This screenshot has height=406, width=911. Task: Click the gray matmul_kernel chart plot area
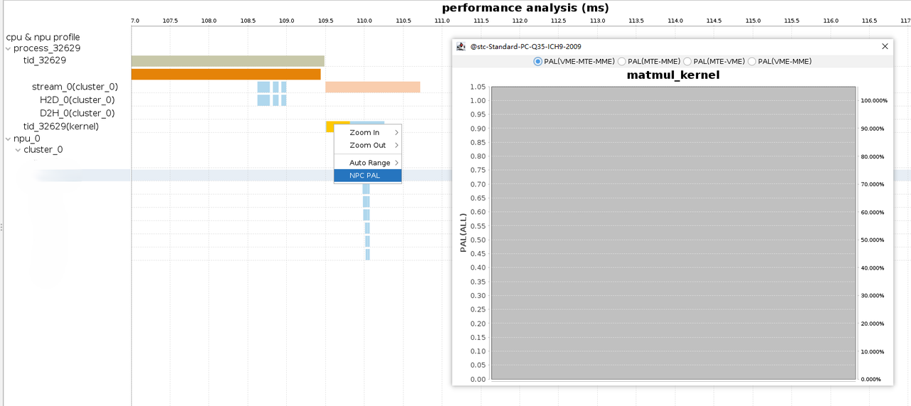[673, 233]
